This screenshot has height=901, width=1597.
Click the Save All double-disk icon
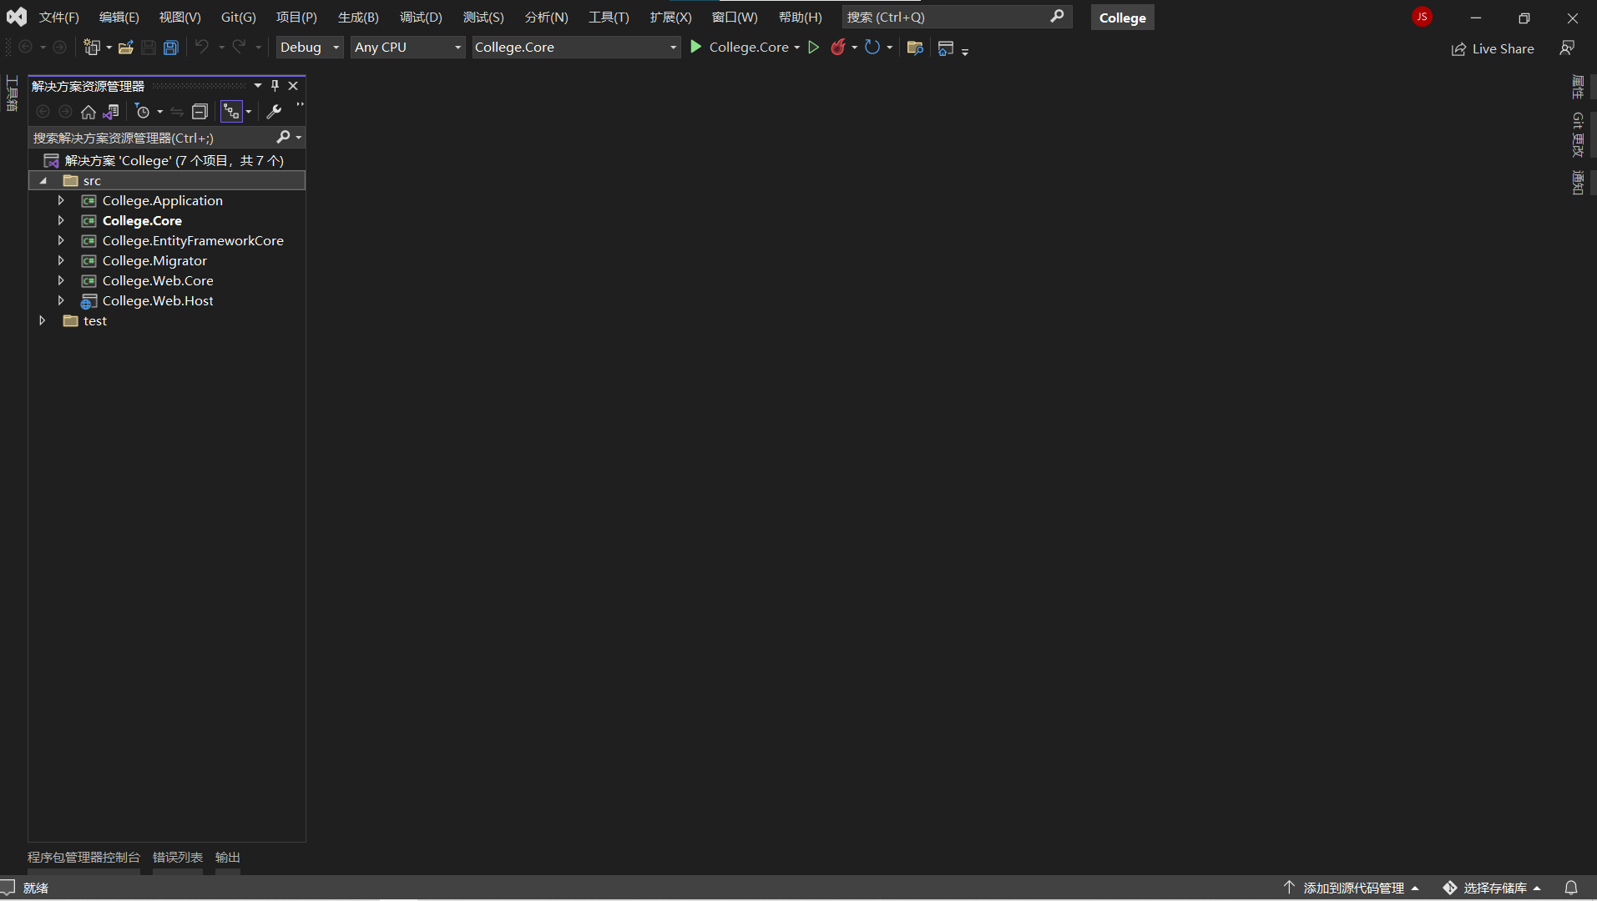[x=170, y=48]
